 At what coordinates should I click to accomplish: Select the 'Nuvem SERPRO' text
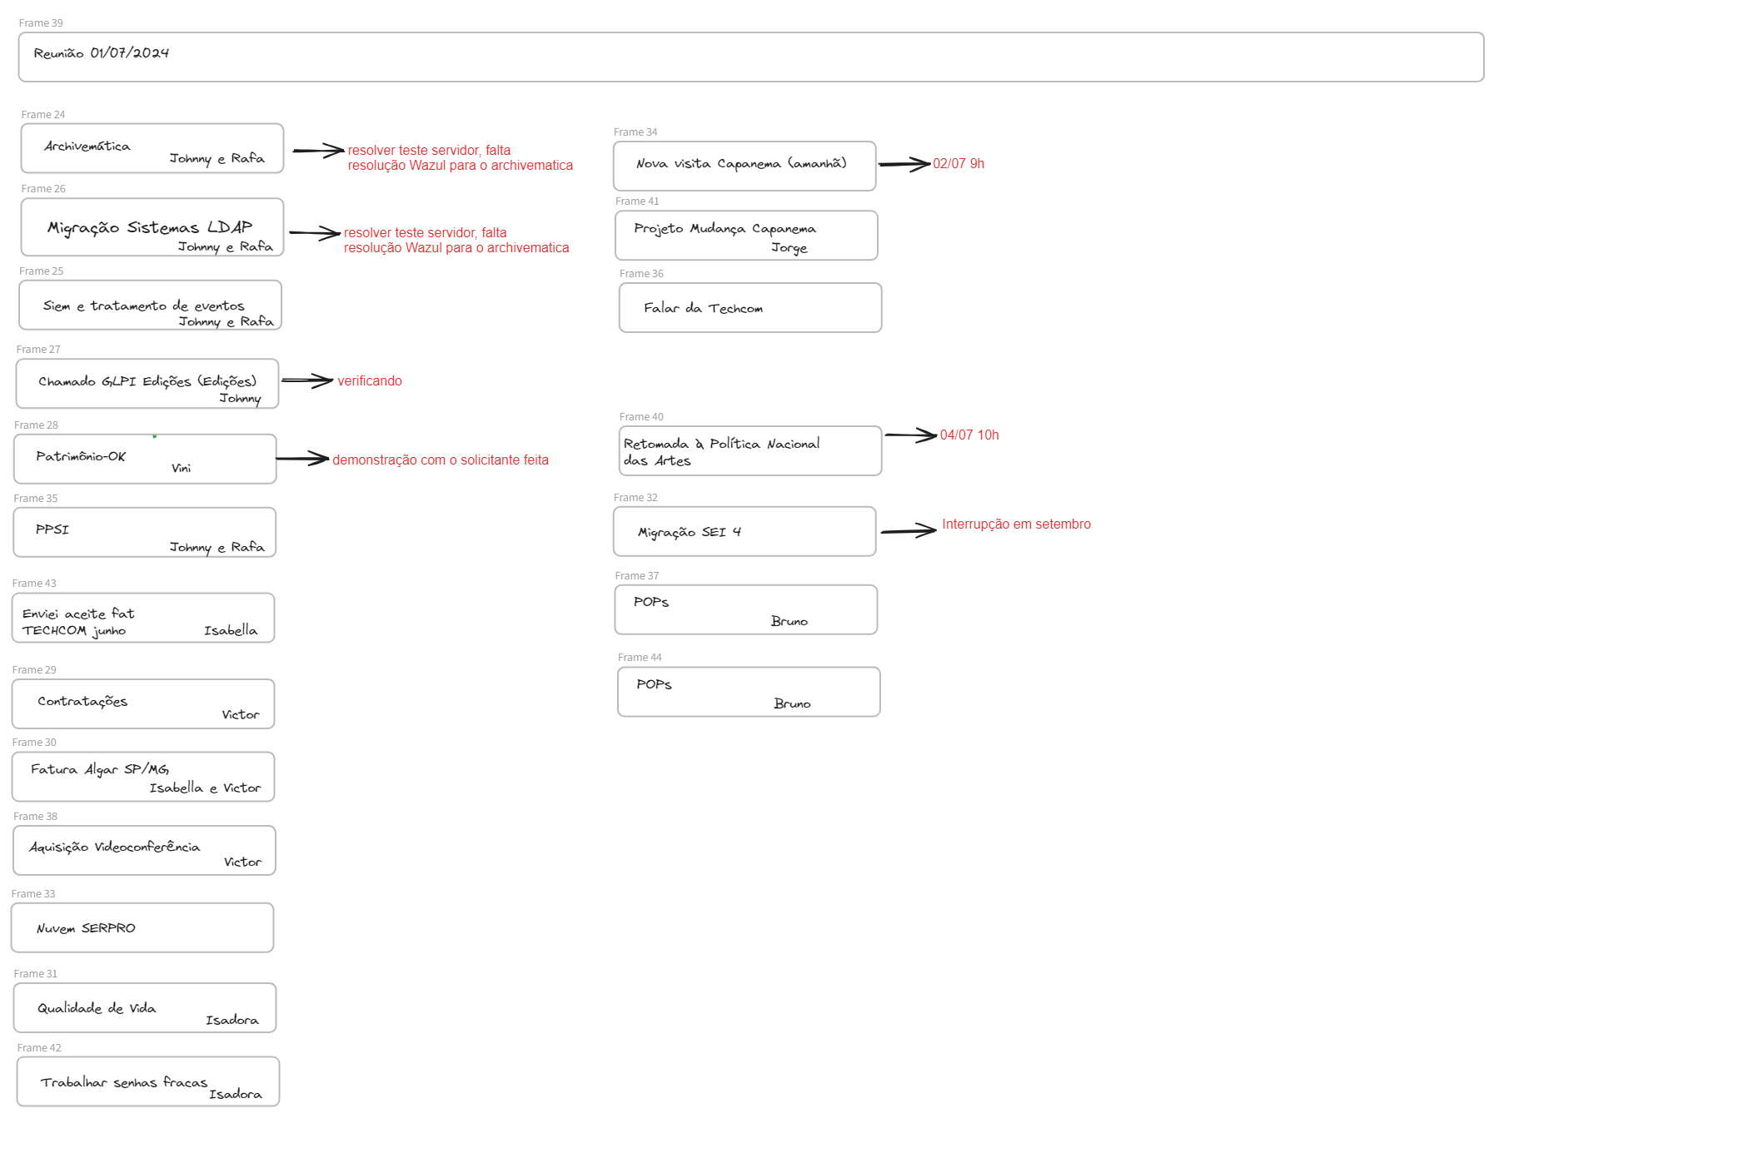86,928
